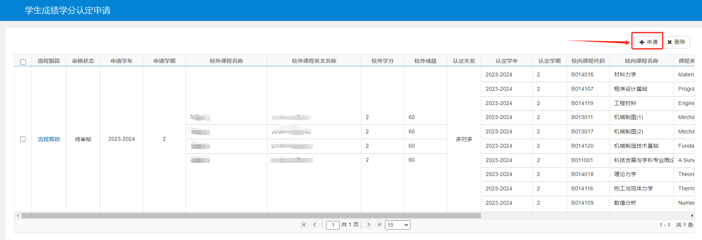Go to last page icon in pager
This screenshot has width=702, height=240.
point(379,224)
